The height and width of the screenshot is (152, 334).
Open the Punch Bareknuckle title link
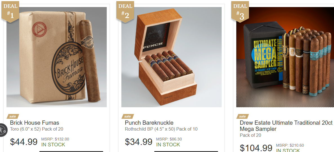point(149,123)
